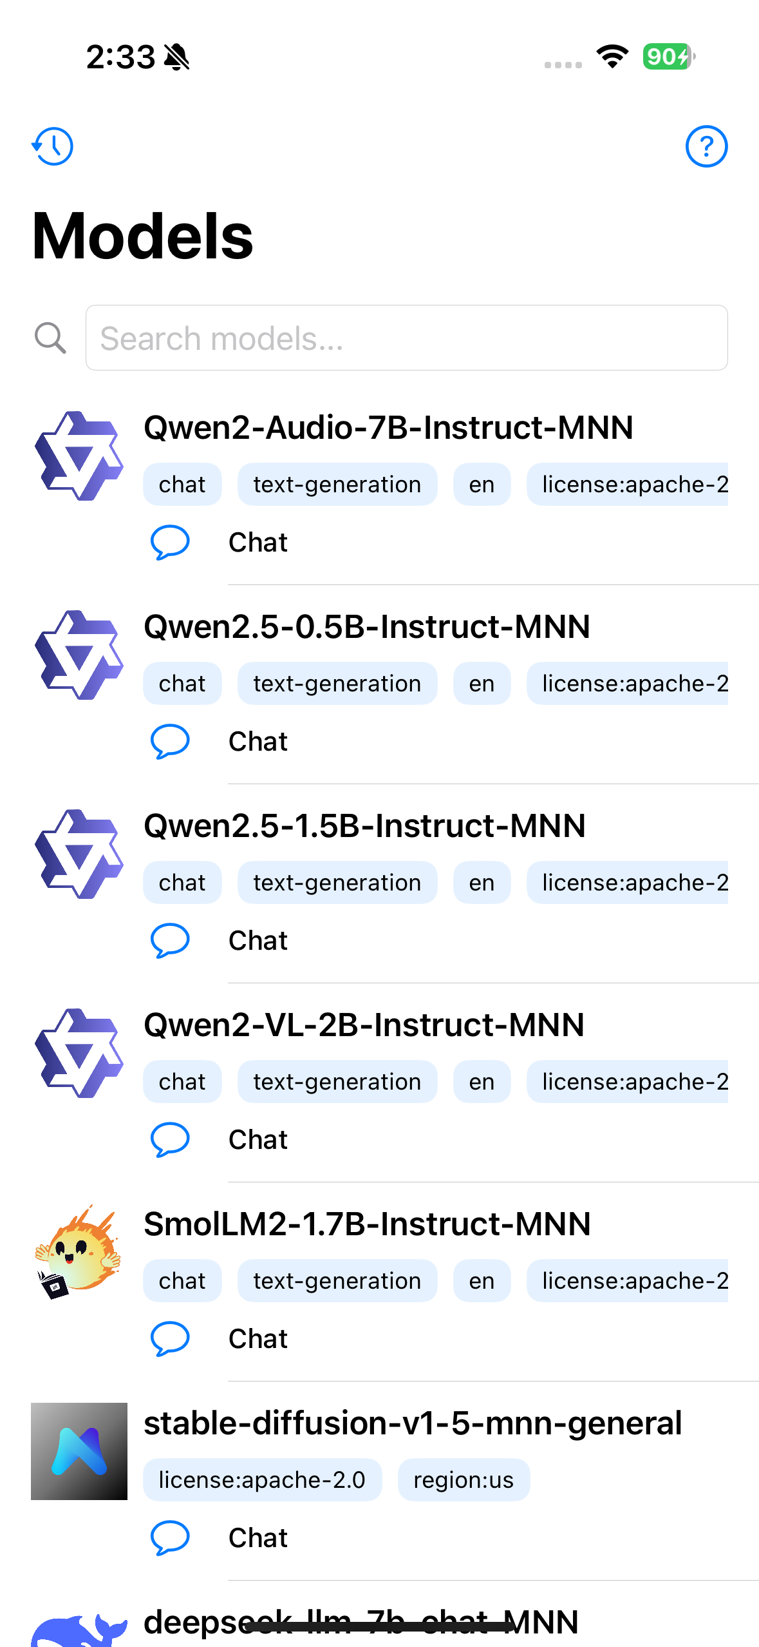Tap chat bubble icon under stable-diffusion-v1-5
Image resolution: width=759 pixels, height=1647 pixels.
point(170,1537)
